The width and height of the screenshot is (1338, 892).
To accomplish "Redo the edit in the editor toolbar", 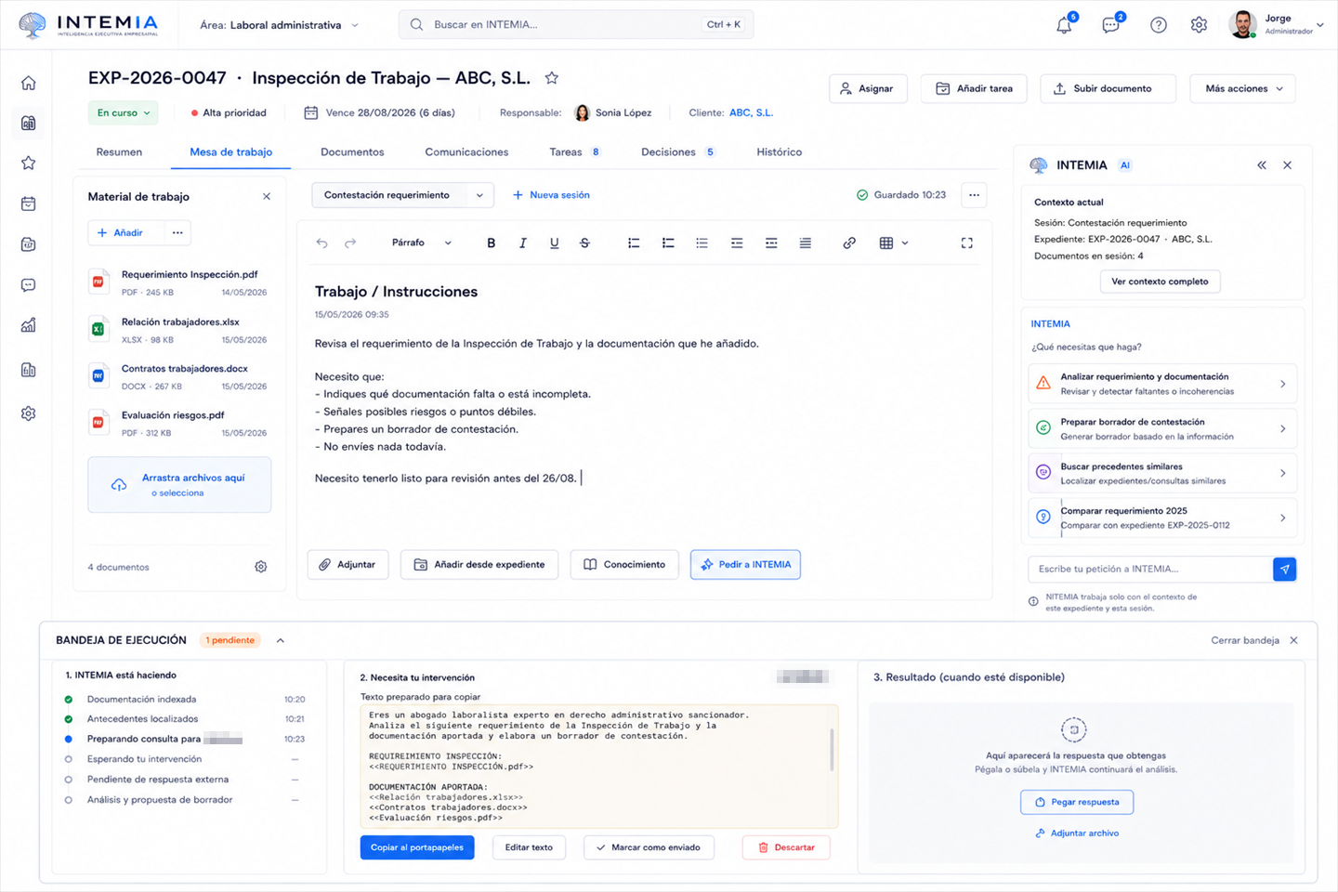I will [x=350, y=243].
